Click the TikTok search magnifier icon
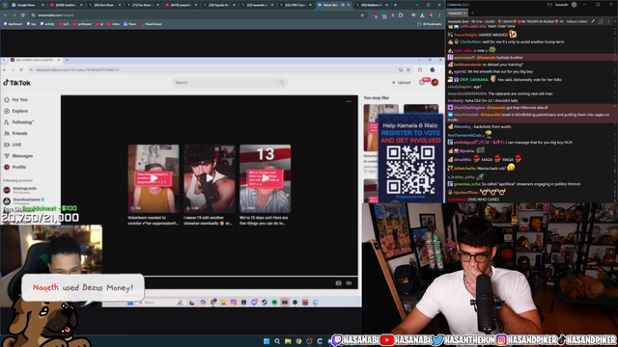Image resolution: width=618 pixels, height=347 pixels. [x=282, y=83]
